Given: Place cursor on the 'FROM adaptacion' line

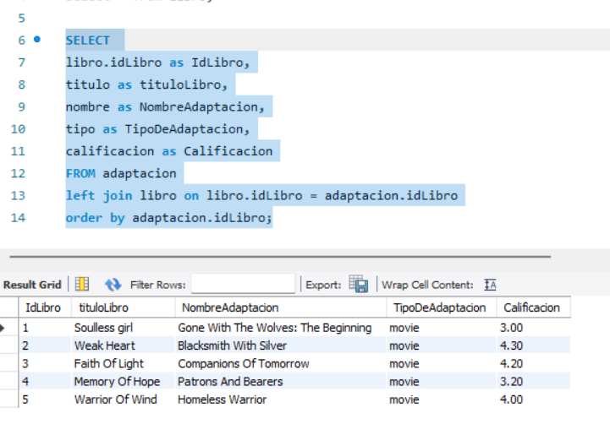Looking at the screenshot, I should point(121,173).
